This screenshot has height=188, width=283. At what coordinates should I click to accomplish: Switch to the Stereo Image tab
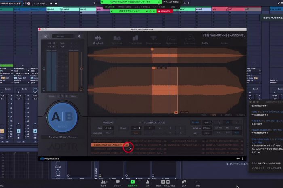tap(153, 40)
